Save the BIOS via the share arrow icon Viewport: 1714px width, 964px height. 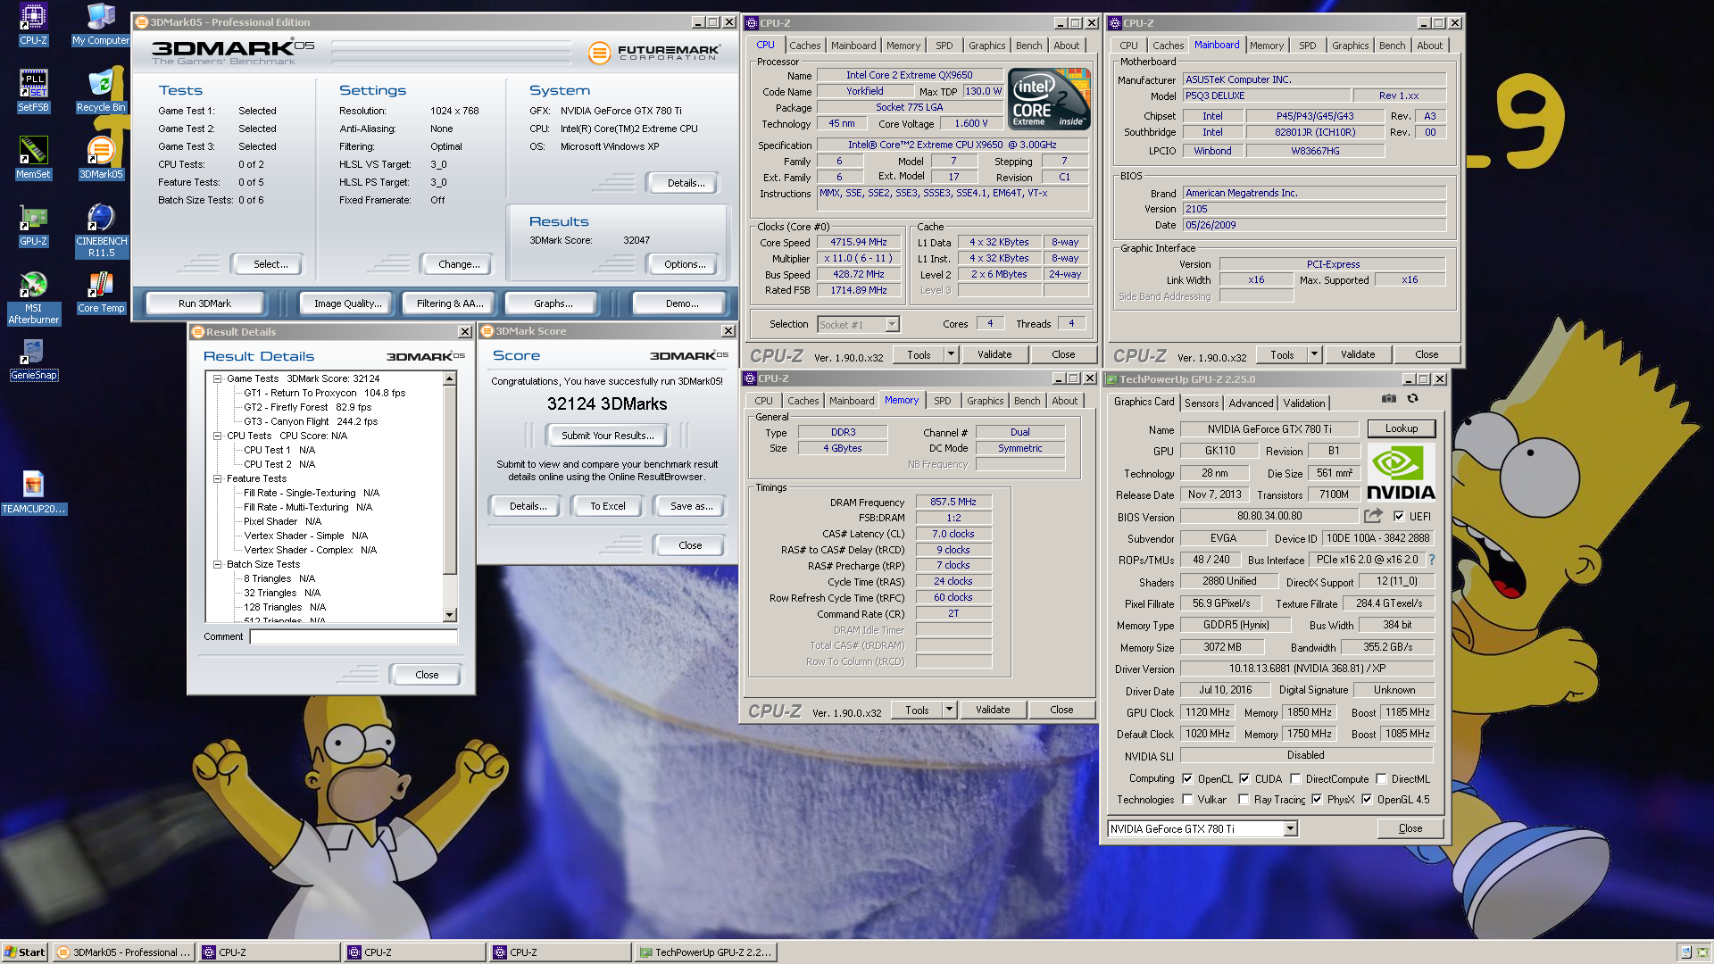(x=1373, y=516)
